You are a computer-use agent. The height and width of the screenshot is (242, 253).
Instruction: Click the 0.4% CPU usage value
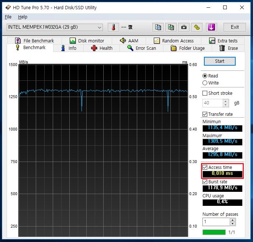coord(222,202)
